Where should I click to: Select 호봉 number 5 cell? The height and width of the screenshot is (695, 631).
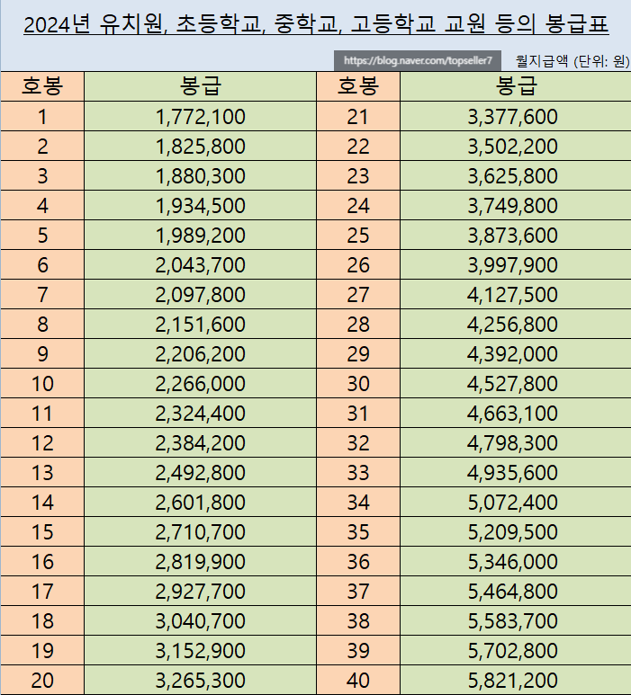pyautogui.click(x=42, y=236)
